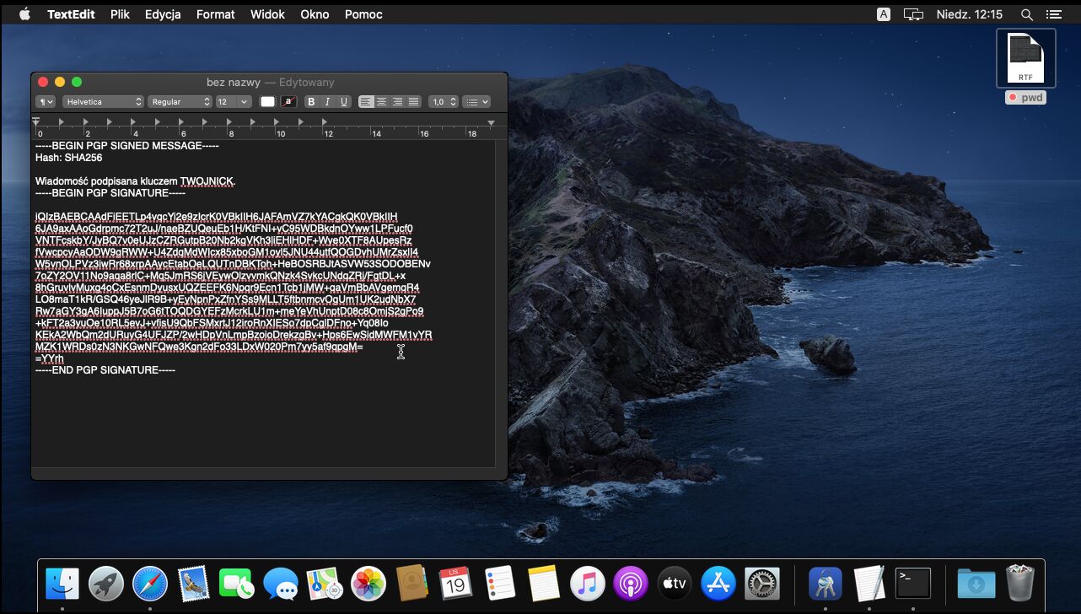Open list bullets and numbering menu
The width and height of the screenshot is (1081, 614).
pos(476,102)
